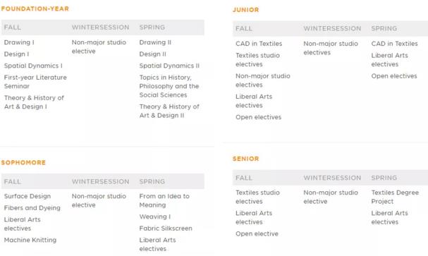This screenshot has height=256, width=428.
Task: Click the Foundation-Year heading
Action: (35, 8)
